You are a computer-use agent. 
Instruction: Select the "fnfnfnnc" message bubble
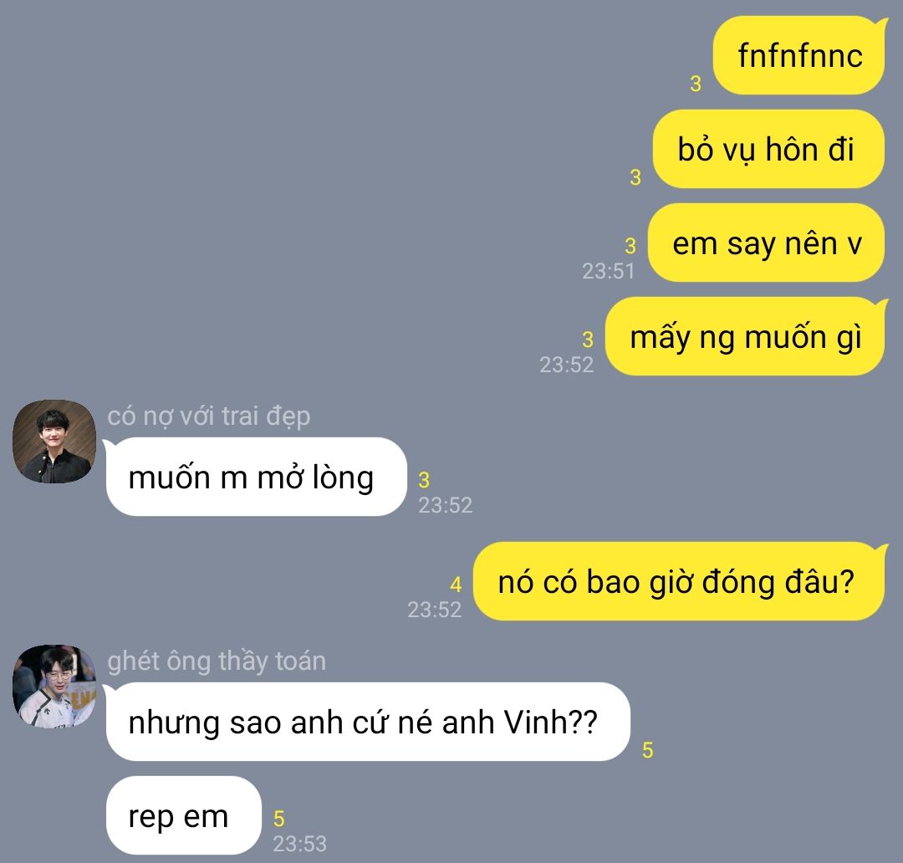(x=799, y=55)
